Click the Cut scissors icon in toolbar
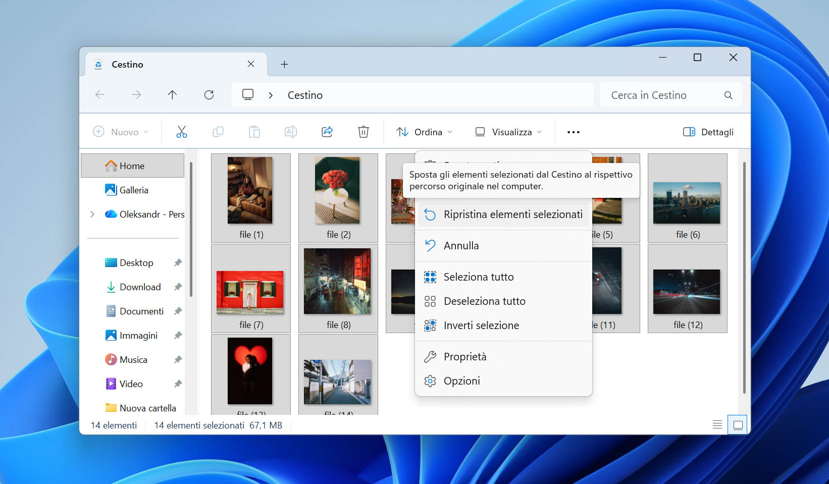The image size is (829, 484). [182, 132]
